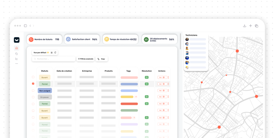Open the analytics chart icon in sidebar

[x=17, y=59]
